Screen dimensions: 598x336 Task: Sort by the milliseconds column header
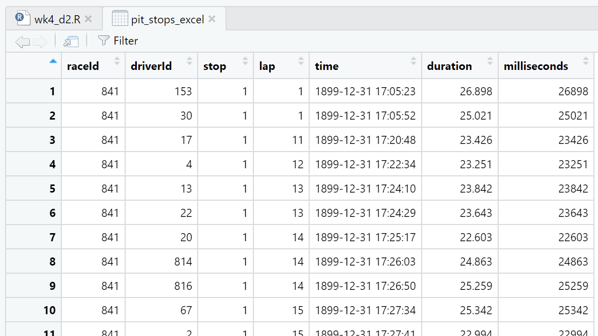(536, 66)
